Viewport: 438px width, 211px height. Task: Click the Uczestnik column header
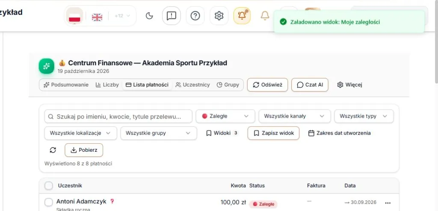[x=70, y=186]
